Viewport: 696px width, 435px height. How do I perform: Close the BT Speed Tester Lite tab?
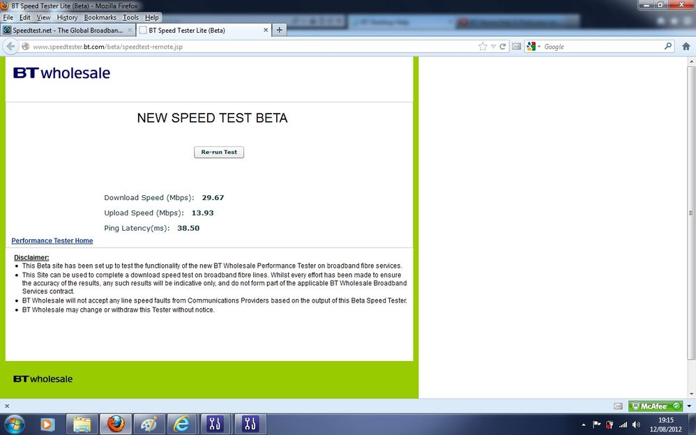click(x=266, y=30)
